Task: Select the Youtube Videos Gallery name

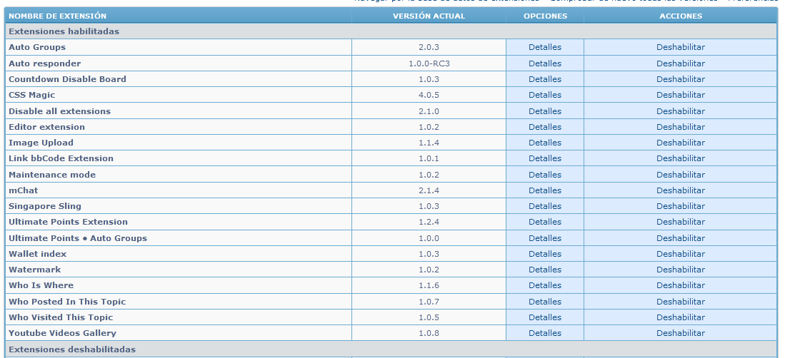Action: pyautogui.click(x=62, y=333)
